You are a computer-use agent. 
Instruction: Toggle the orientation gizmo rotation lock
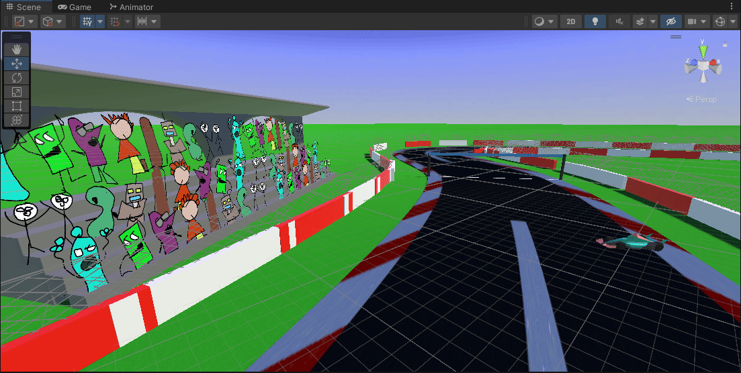click(724, 44)
